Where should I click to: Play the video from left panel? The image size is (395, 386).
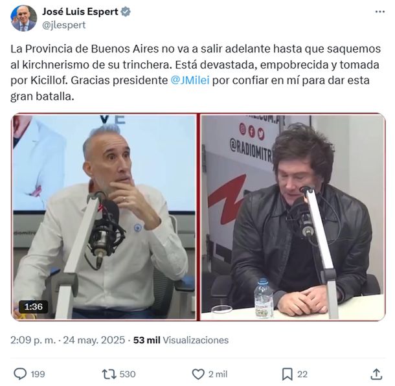point(104,217)
